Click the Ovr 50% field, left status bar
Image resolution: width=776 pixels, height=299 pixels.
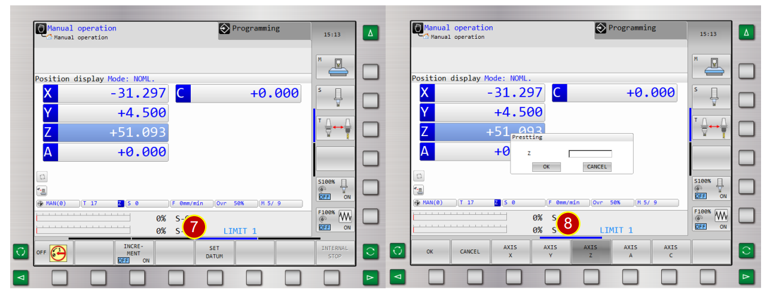pyautogui.click(x=235, y=204)
